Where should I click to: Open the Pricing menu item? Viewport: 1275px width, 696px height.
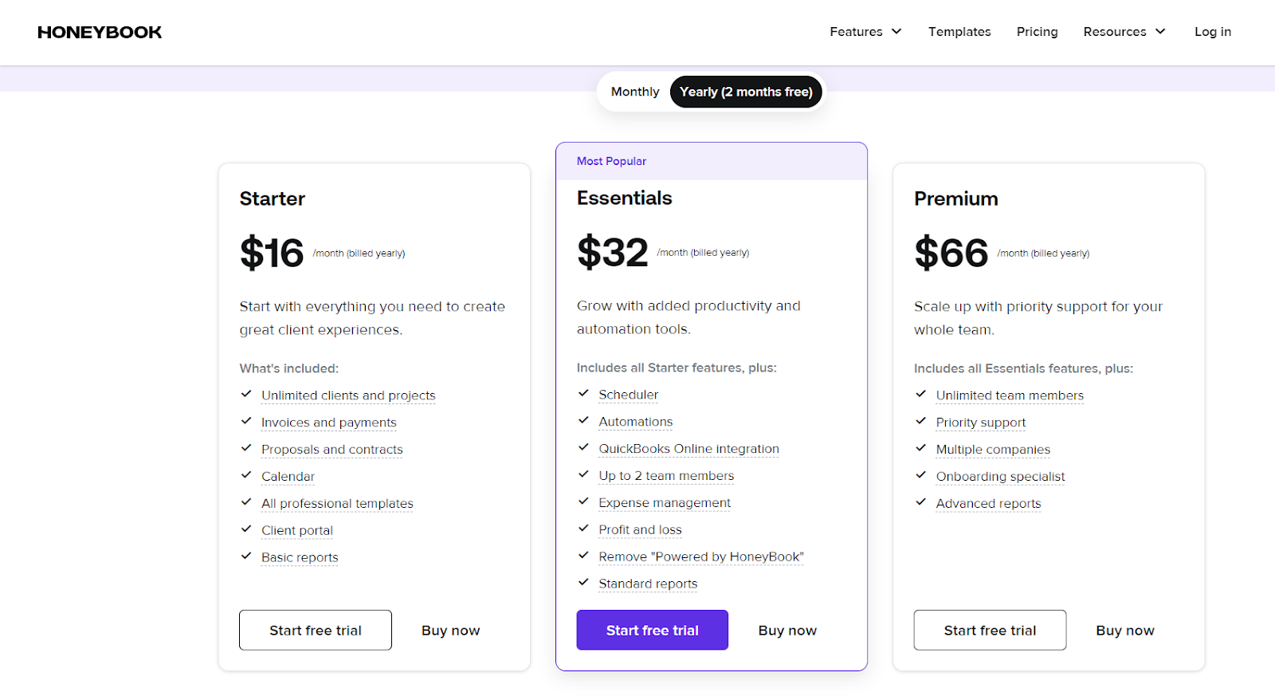pos(1037,32)
